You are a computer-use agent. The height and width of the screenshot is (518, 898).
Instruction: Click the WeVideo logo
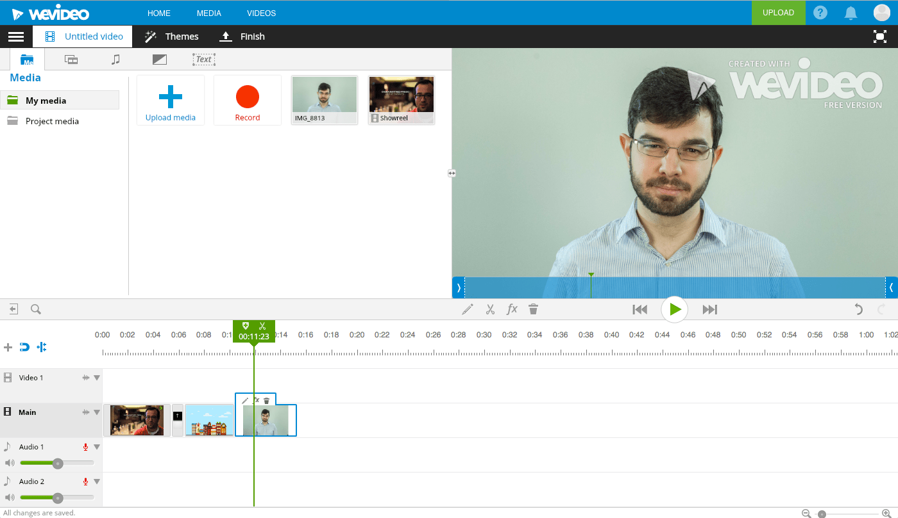[x=51, y=13]
